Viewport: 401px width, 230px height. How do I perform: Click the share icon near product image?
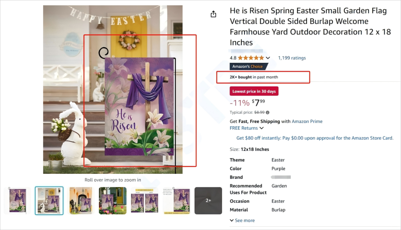click(x=213, y=14)
